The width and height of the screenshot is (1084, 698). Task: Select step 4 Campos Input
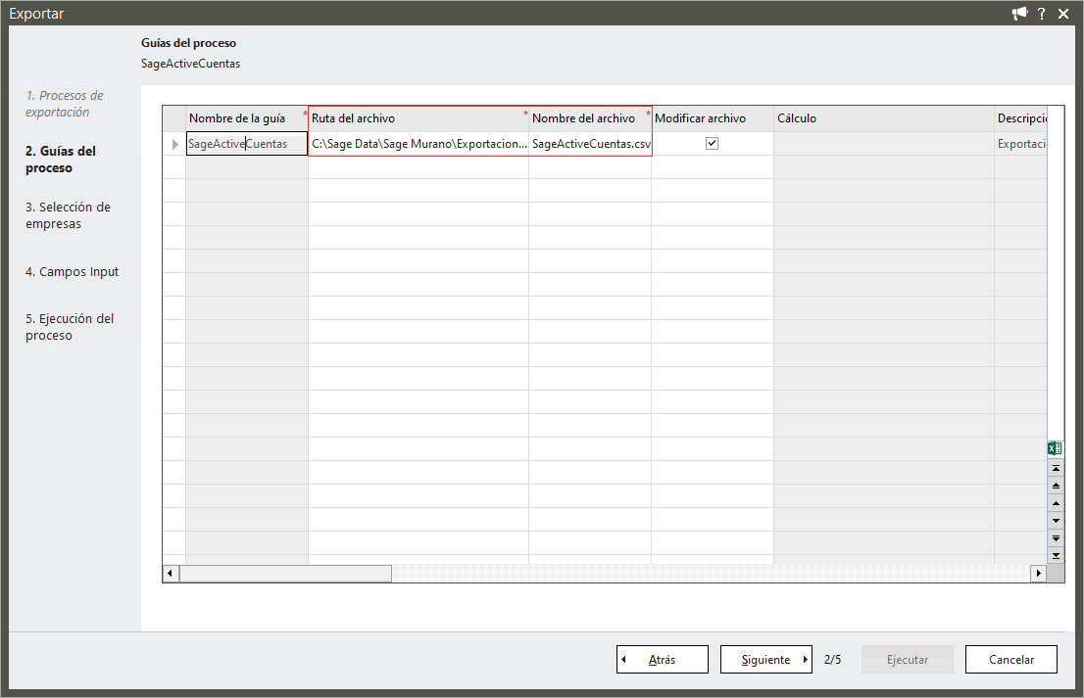point(72,271)
